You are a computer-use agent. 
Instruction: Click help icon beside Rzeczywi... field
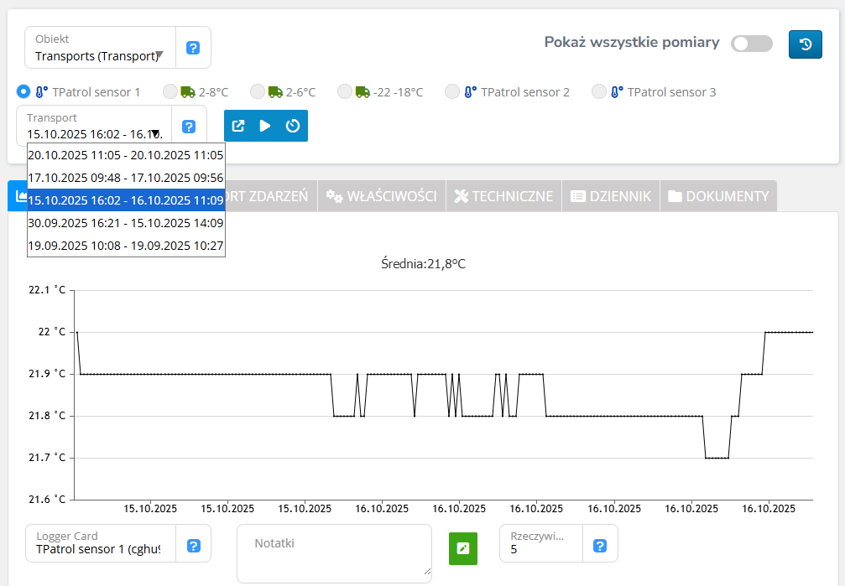(600, 546)
